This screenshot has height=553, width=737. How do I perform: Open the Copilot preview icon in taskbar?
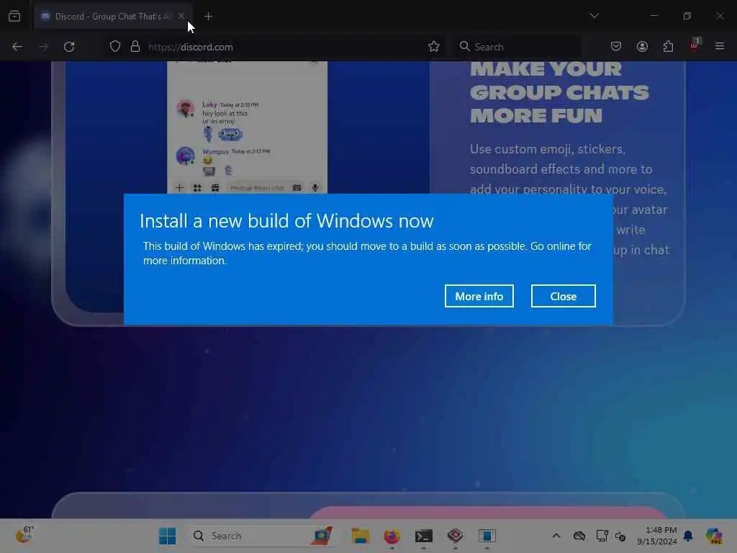coord(714,536)
